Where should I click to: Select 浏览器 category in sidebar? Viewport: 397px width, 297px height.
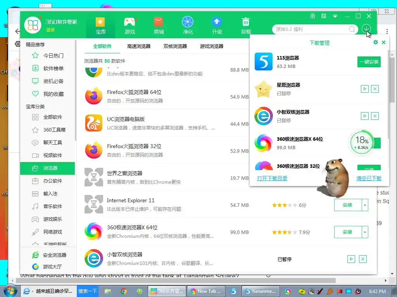tap(48, 168)
